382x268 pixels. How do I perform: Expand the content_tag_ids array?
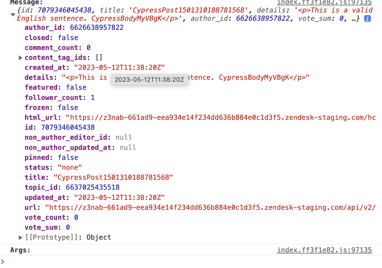(x=20, y=58)
